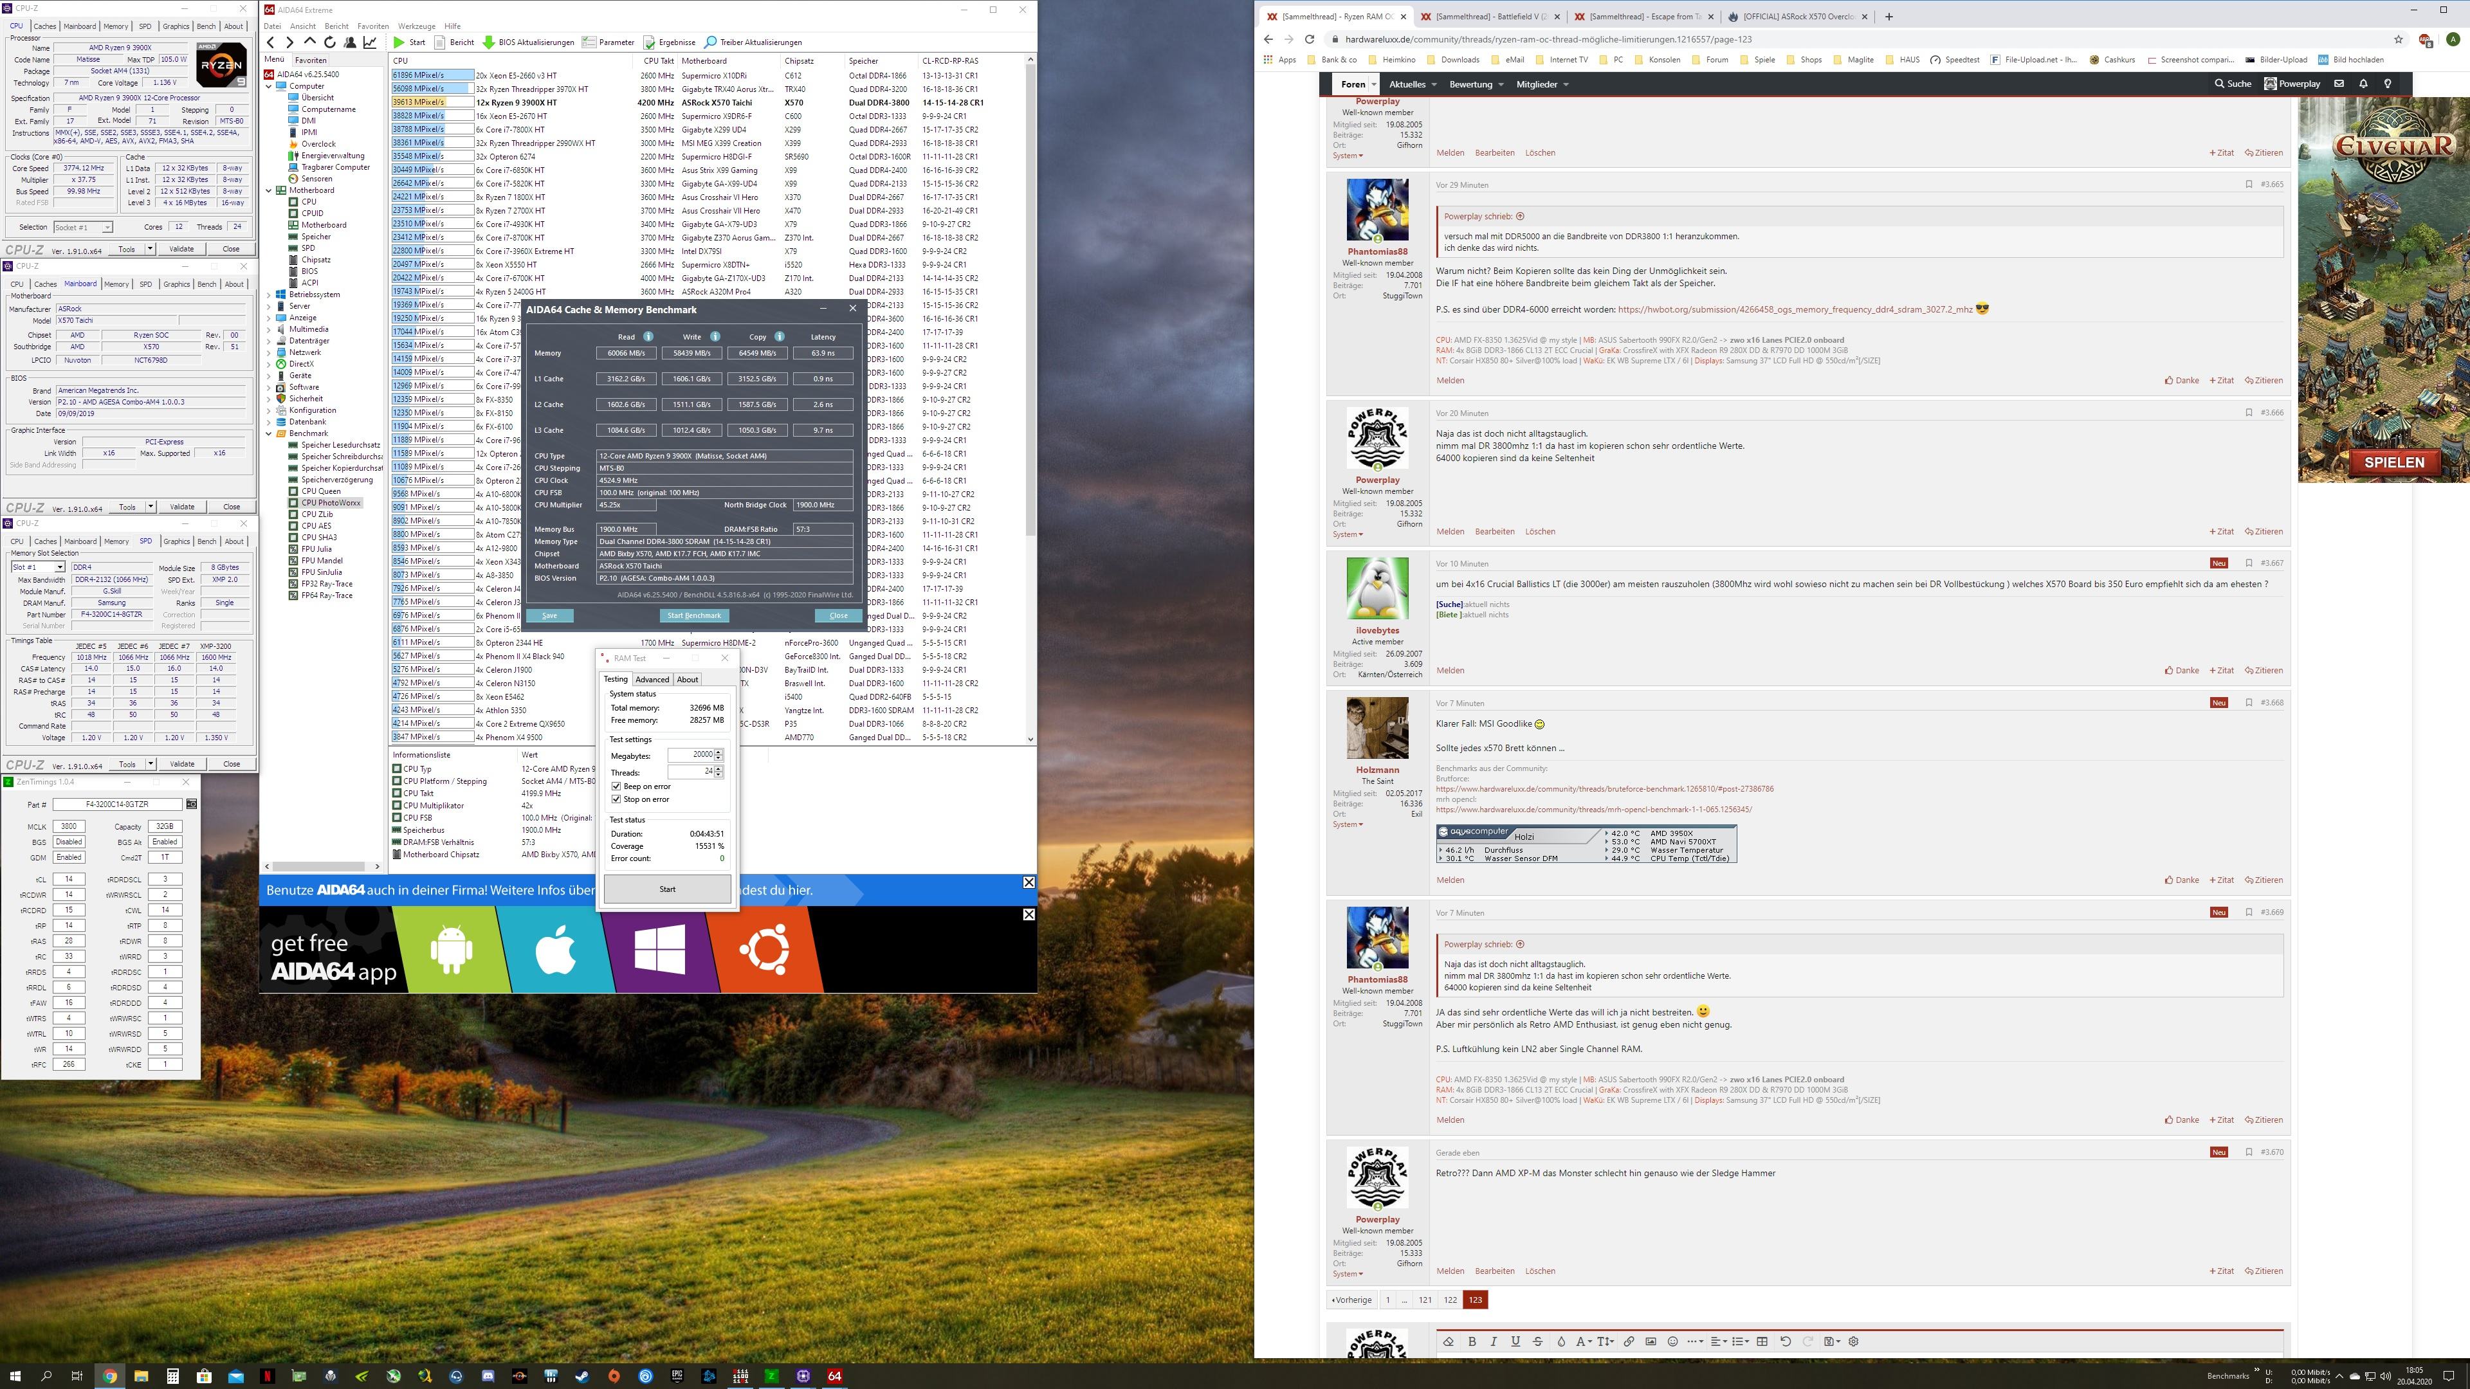Click Insert link icon in forum editor

pyautogui.click(x=1628, y=1341)
